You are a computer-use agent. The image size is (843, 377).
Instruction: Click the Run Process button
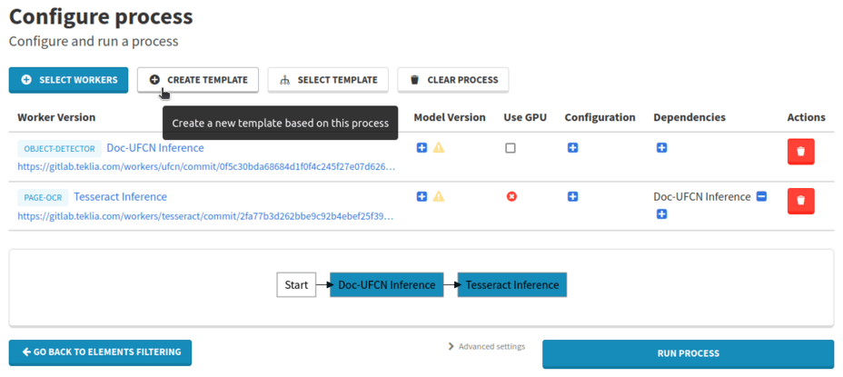pos(689,354)
